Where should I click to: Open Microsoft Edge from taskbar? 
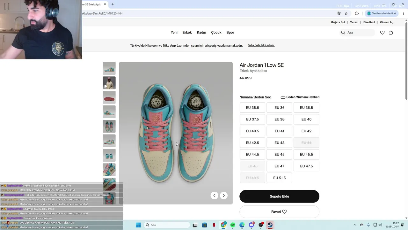coord(242,225)
